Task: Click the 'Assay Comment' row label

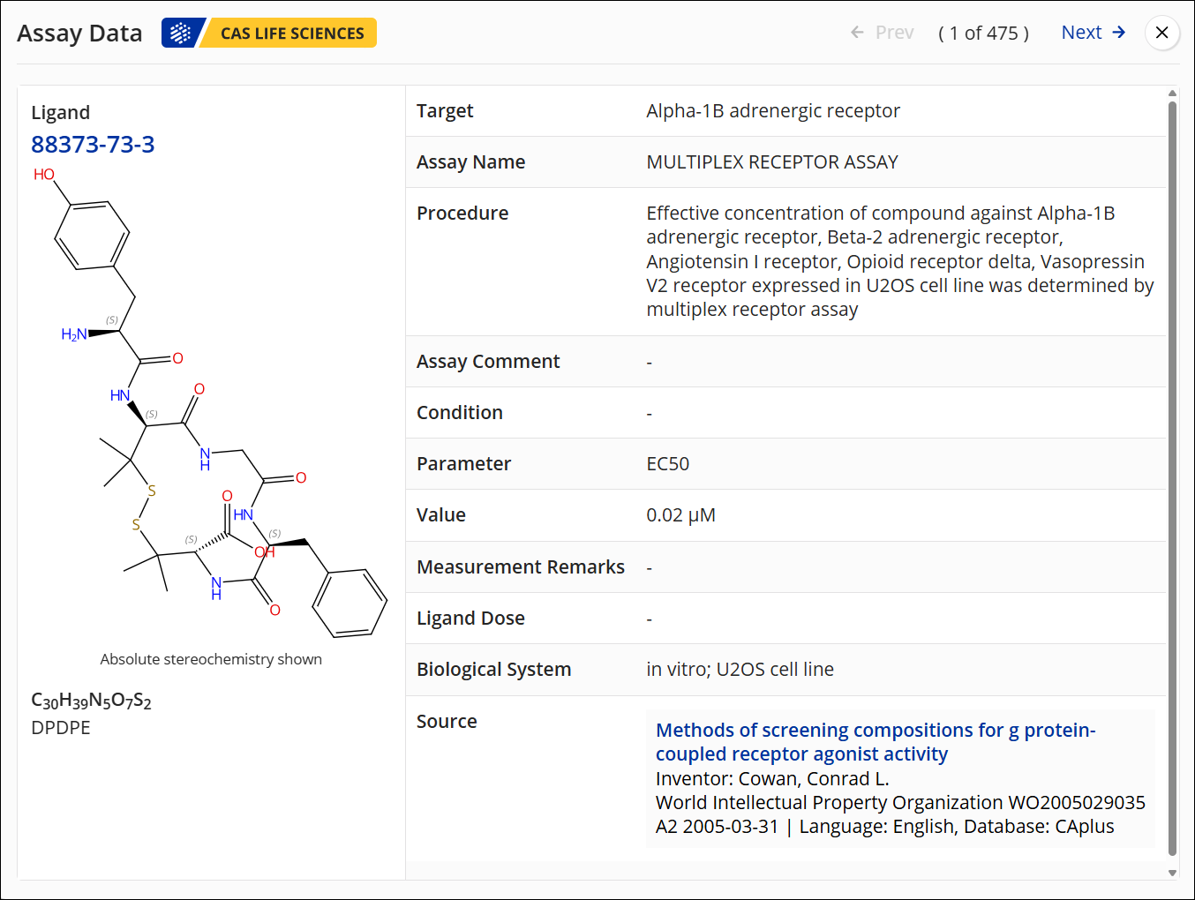Action: pos(488,362)
